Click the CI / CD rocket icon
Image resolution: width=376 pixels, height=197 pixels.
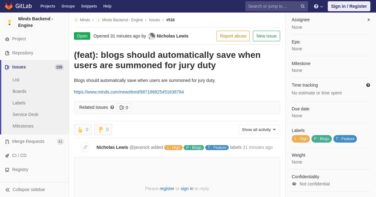coord(7,156)
